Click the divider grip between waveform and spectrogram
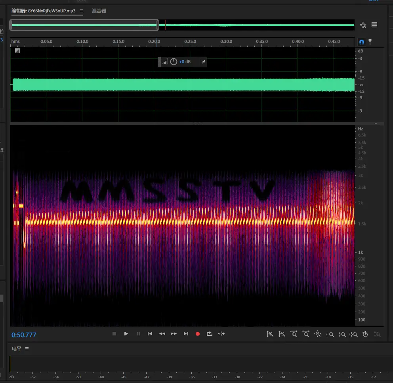 tap(197, 123)
